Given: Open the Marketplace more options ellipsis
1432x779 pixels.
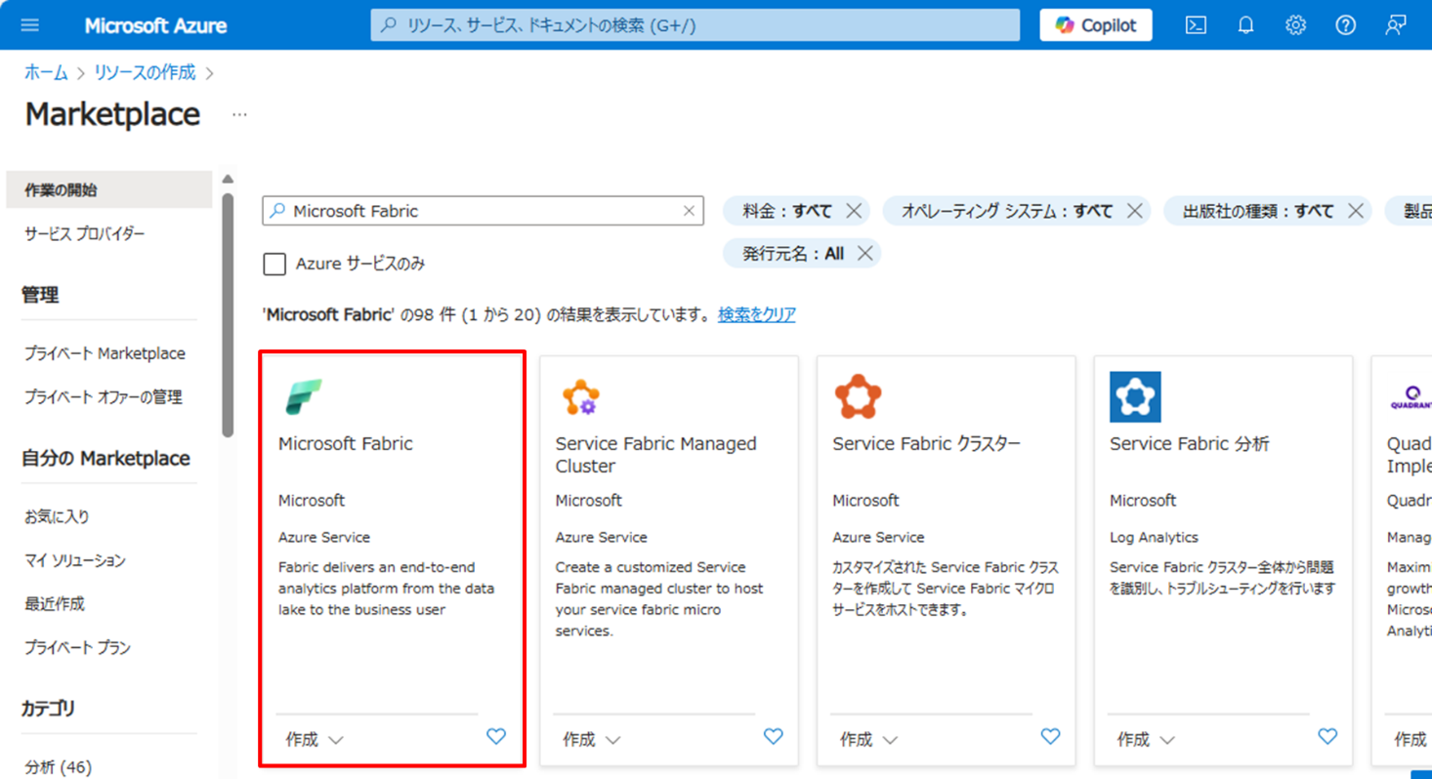Looking at the screenshot, I should 239,115.
